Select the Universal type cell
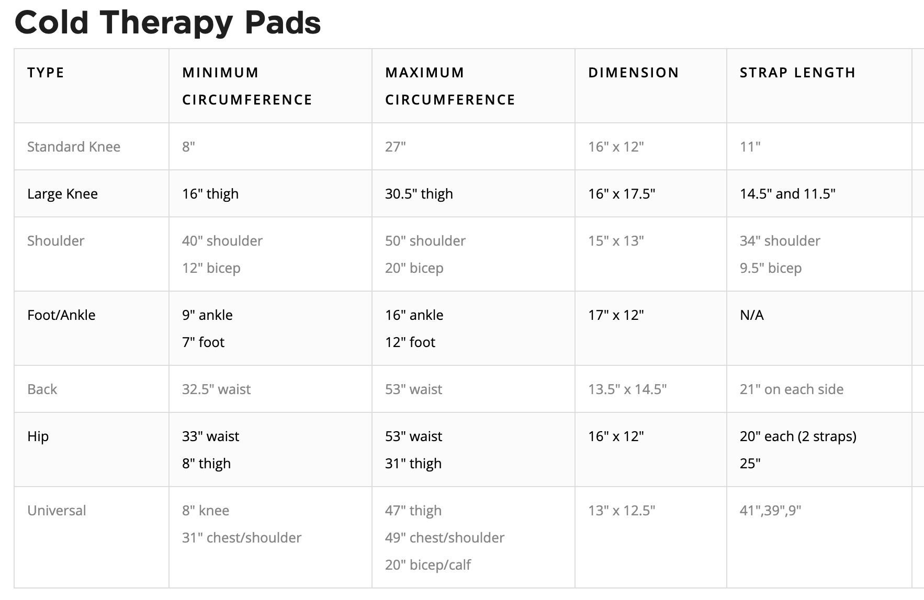 point(57,511)
